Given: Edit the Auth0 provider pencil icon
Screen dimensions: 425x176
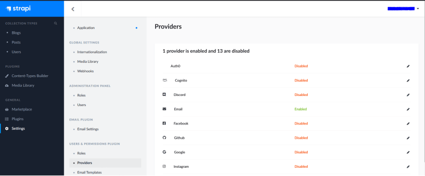Looking at the screenshot, I should tap(408, 66).
